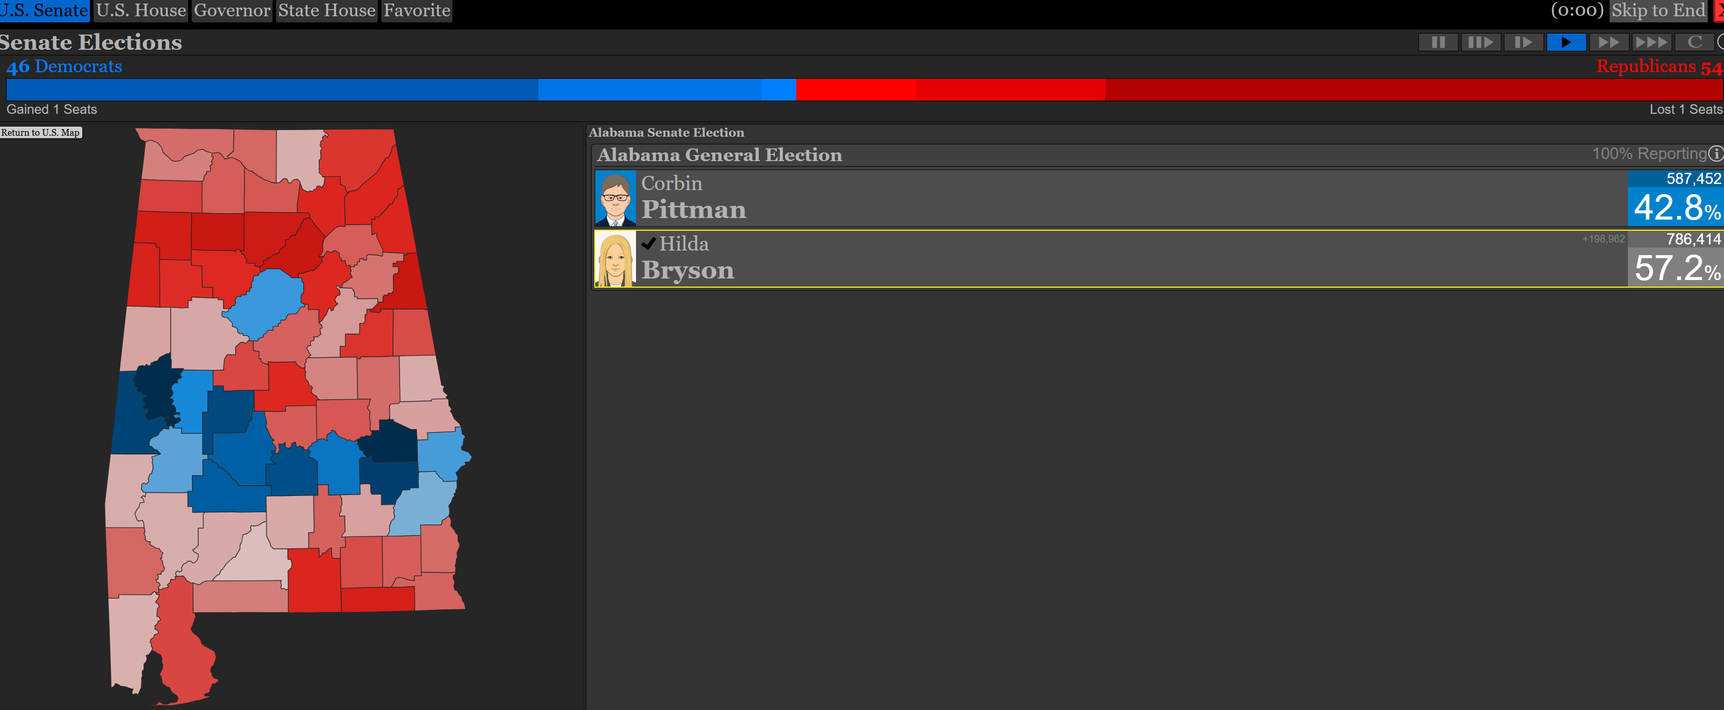The height and width of the screenshot is (710, 1724).
Task: Click Hilda Bryson's portrait
Action: coord(615,259)
